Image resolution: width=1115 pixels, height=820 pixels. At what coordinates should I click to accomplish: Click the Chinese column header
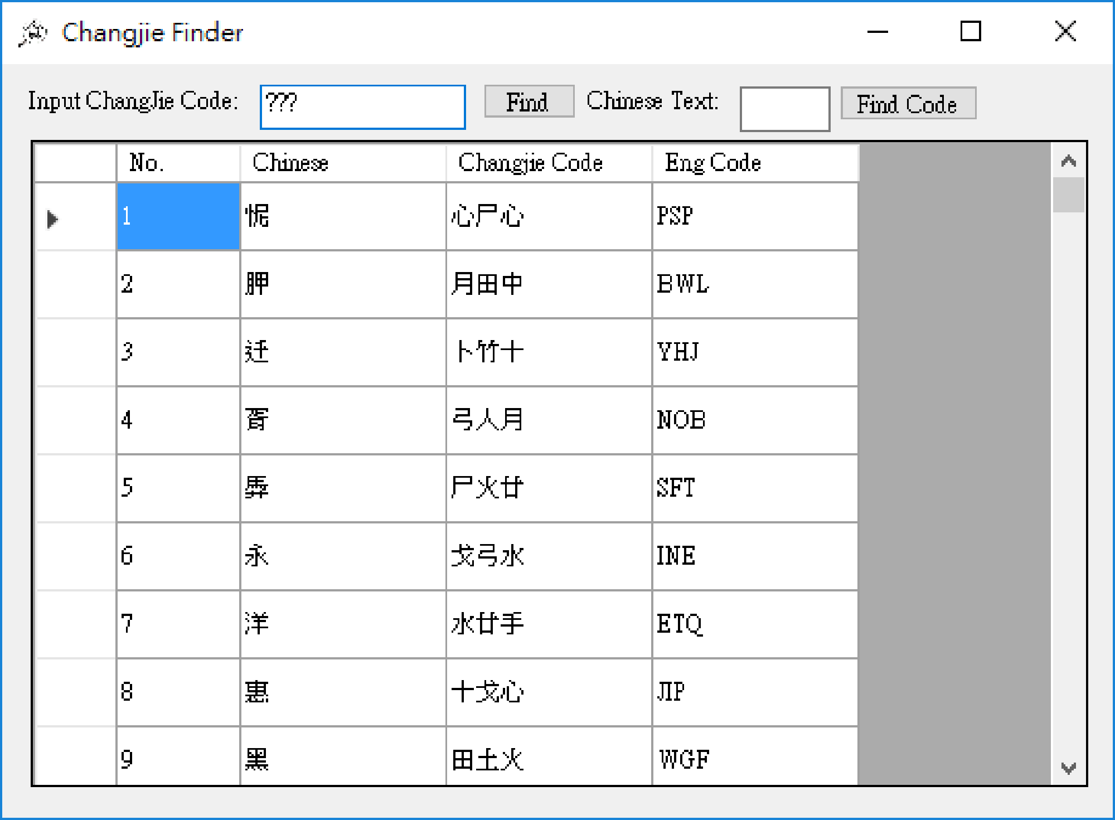[x=342, y=163]
